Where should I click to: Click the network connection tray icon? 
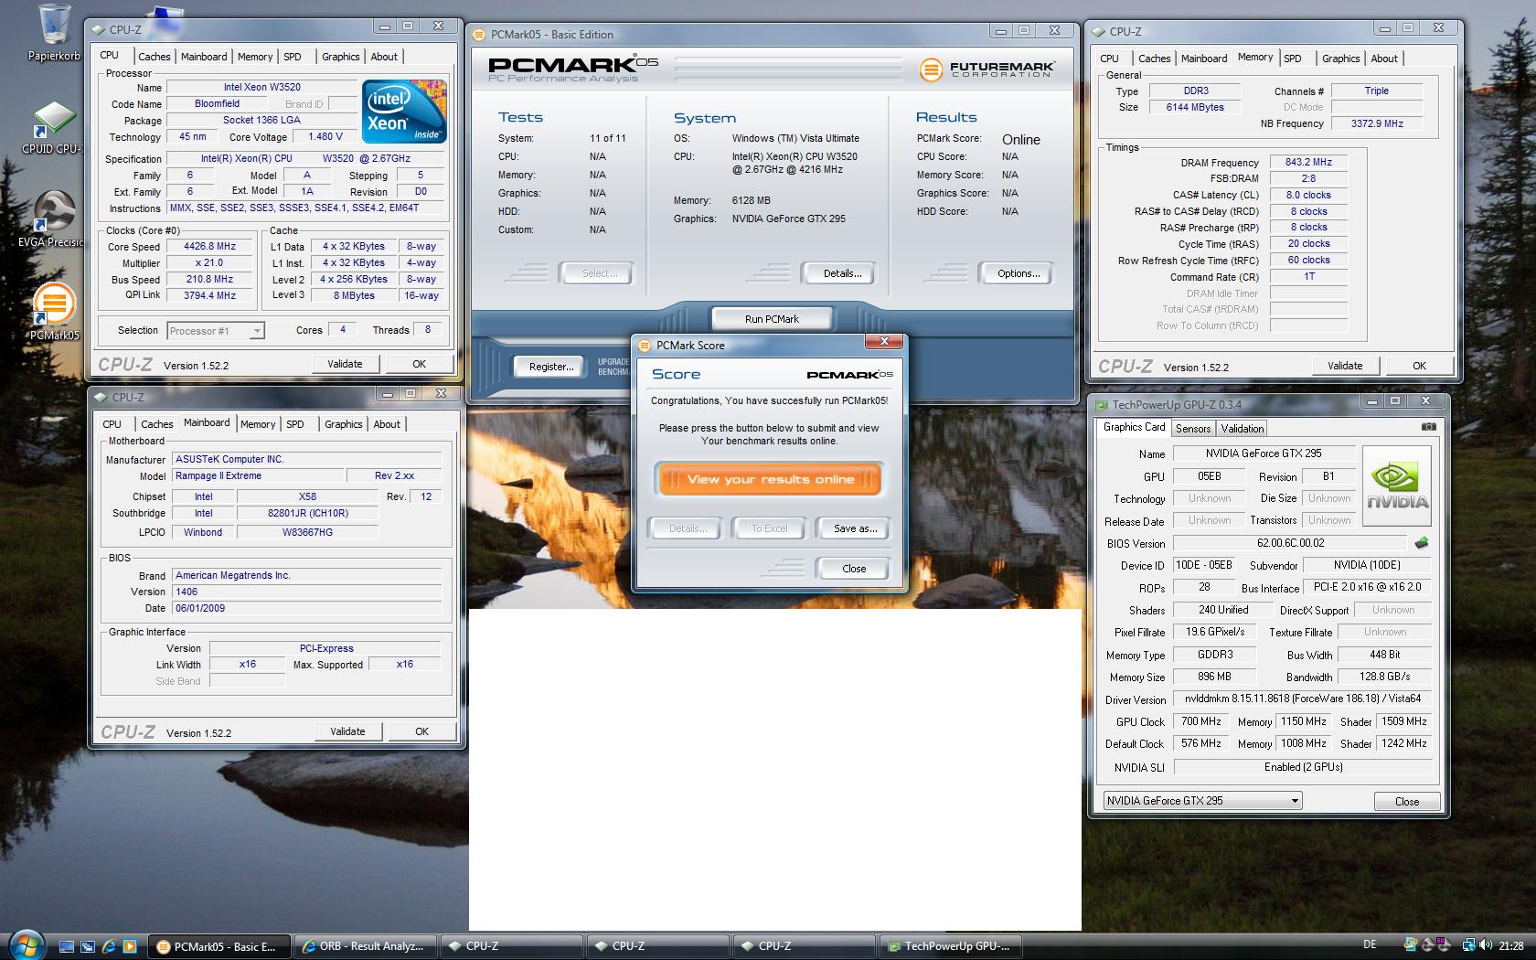[1468, 945]
